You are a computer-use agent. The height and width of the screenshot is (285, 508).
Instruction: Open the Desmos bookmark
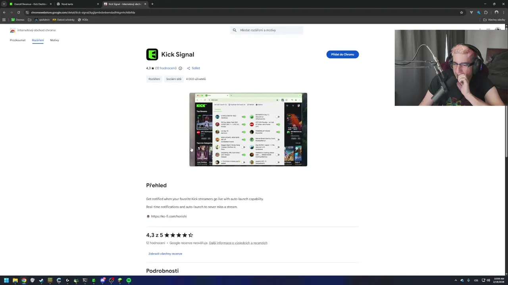pos(18,20)
